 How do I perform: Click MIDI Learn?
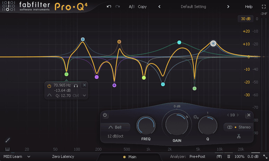(x=13, y=156)
